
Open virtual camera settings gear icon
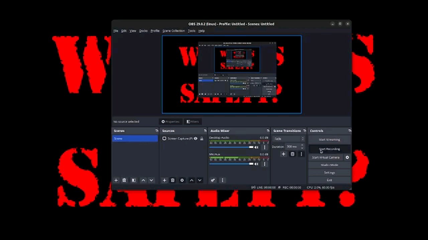[347, 157]
